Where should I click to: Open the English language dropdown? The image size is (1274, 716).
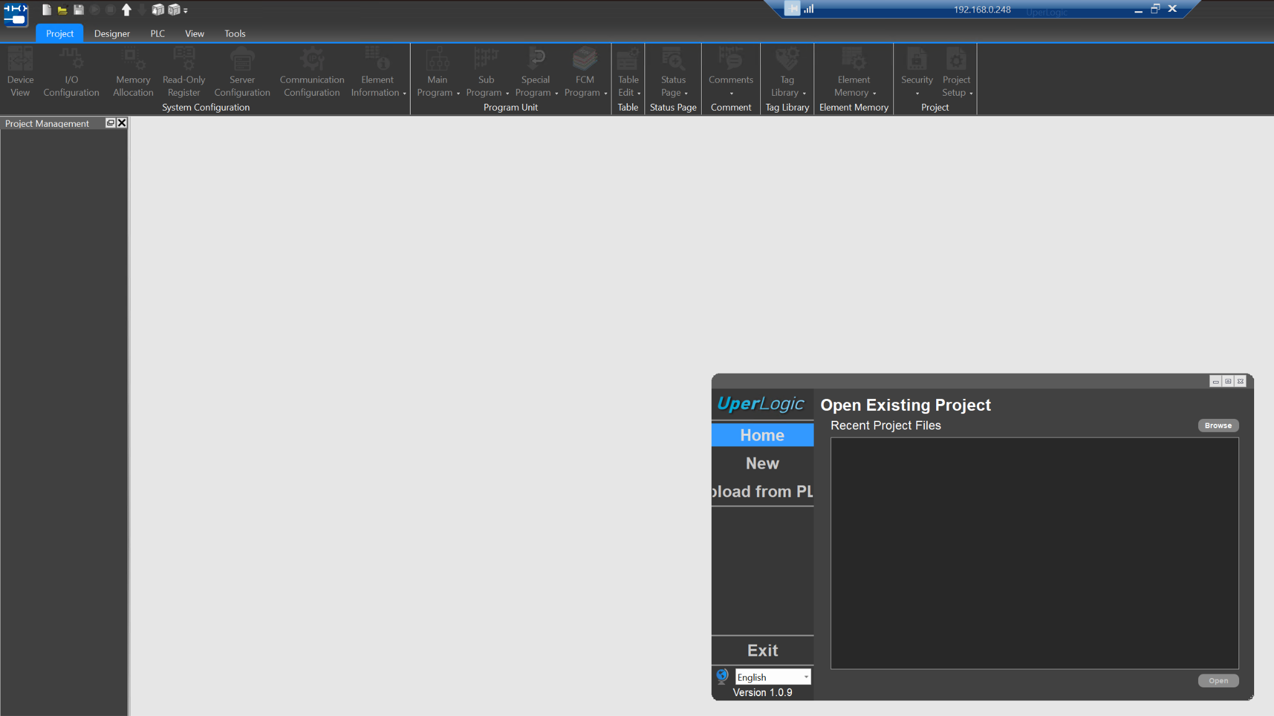tap(806, 677)
